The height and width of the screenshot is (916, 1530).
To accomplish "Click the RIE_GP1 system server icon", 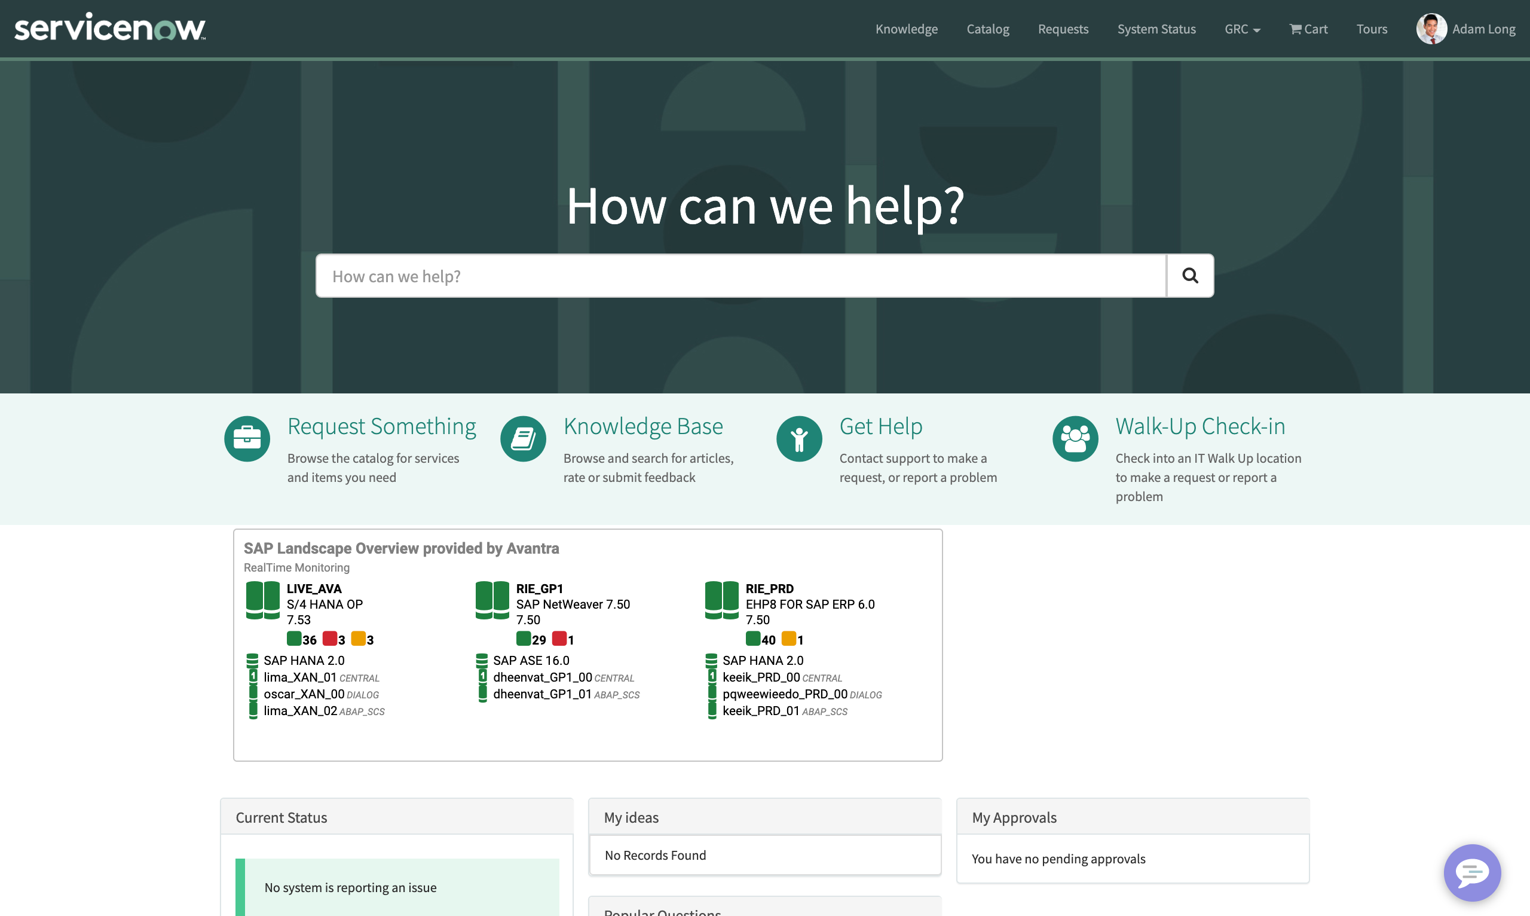I will 492,599.
